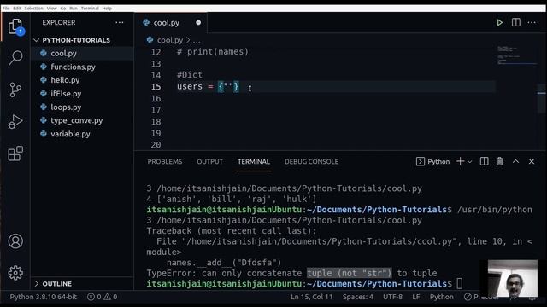Click the breadcrumb ellipsis after cool.py
547x307 pixels.
197,40
